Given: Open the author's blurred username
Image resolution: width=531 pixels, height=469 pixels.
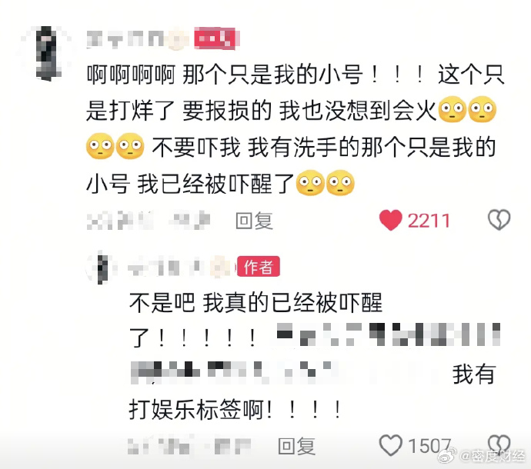Looking at the screenshot, I should [x=180, y=268].
